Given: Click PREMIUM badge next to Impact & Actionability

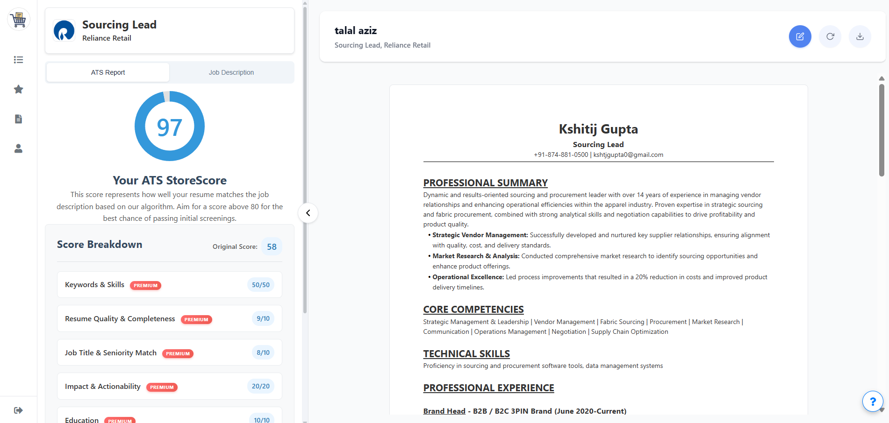Looking at the screenshot, I should [x=162, y=387].
